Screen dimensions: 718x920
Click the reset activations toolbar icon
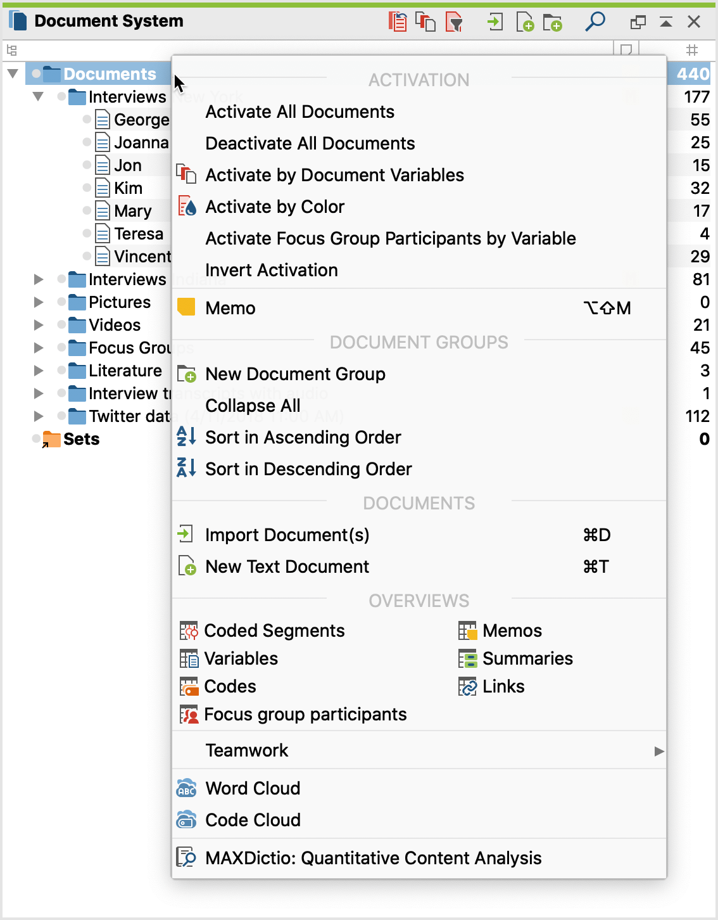click(x=398, y=22)
